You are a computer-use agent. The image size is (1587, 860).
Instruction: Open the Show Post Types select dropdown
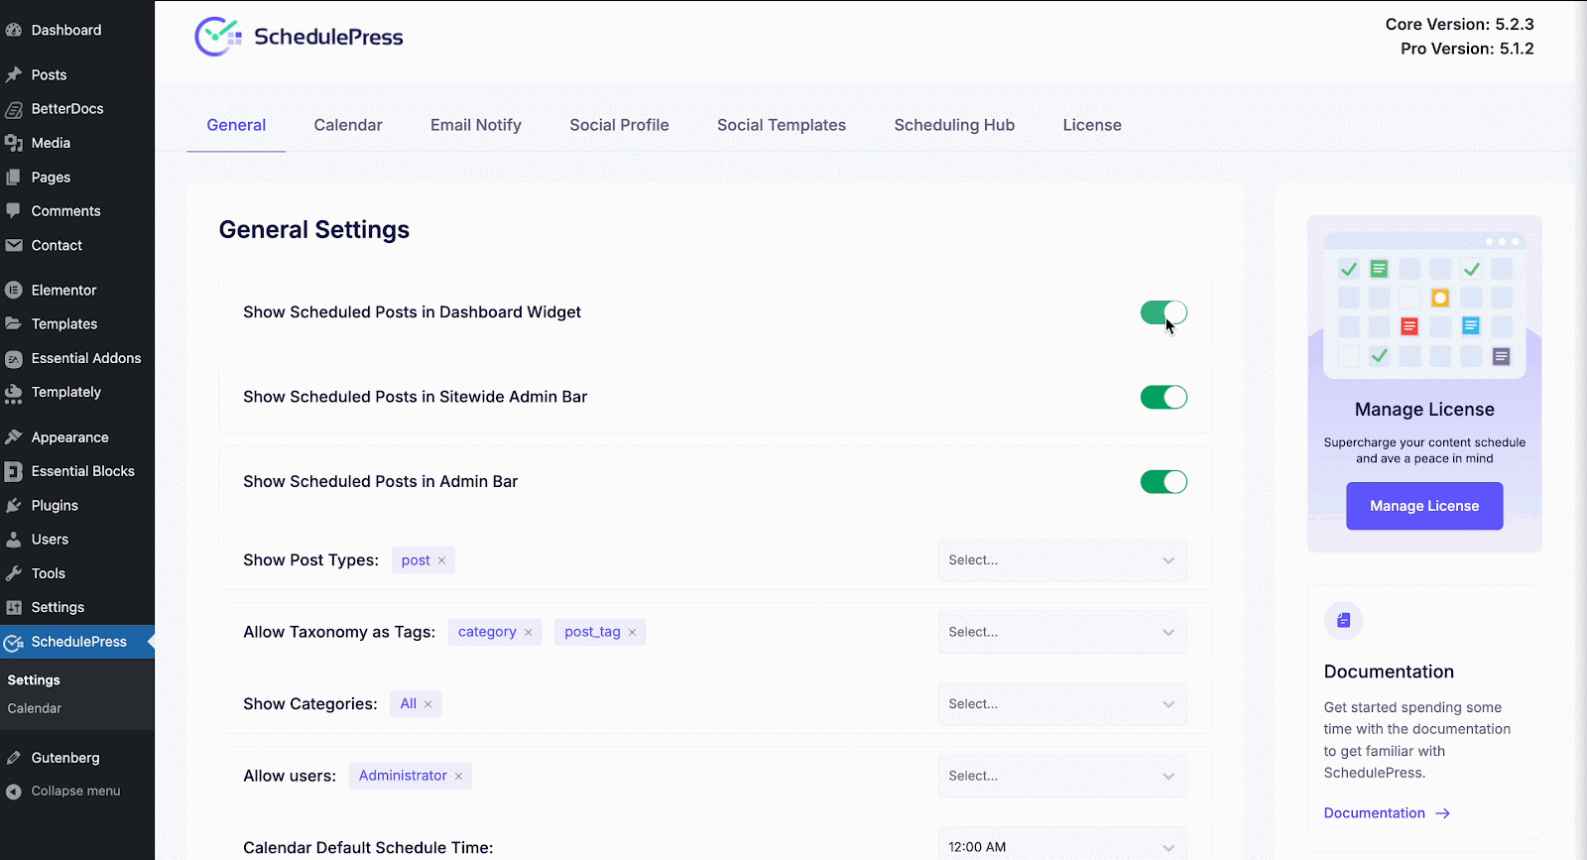[1062, 560]
